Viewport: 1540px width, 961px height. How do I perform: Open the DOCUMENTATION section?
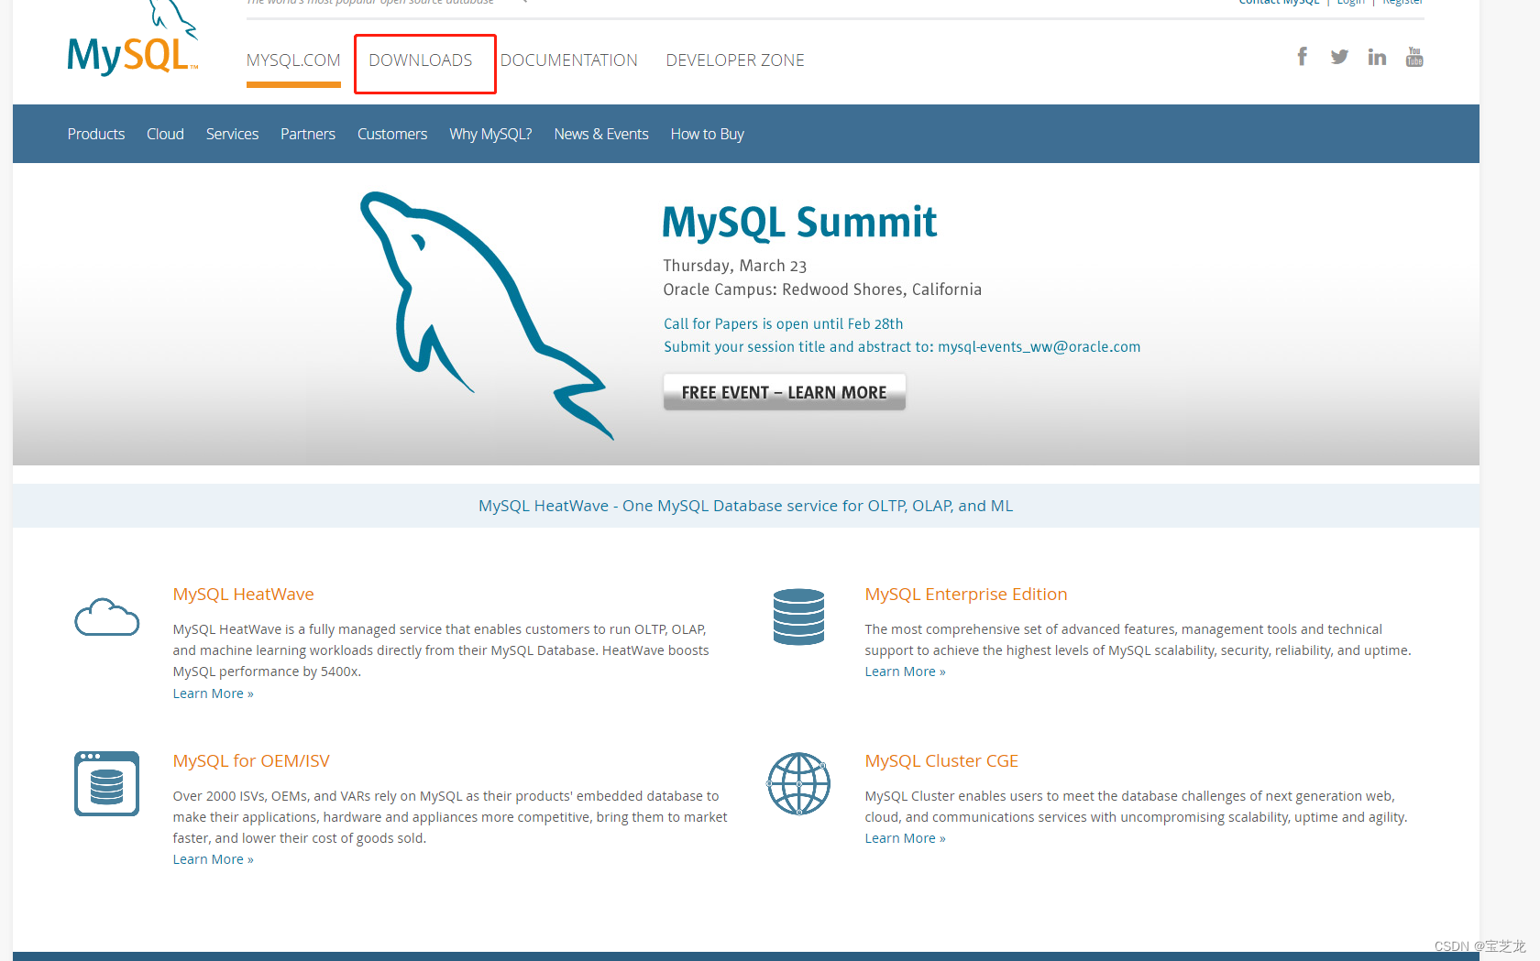(x=569, y=60)
